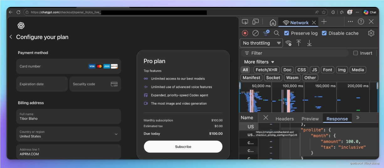Toggle the device emulation icon
The width and height of the screenshot is (384, 168).
click(x=256, y=22)
